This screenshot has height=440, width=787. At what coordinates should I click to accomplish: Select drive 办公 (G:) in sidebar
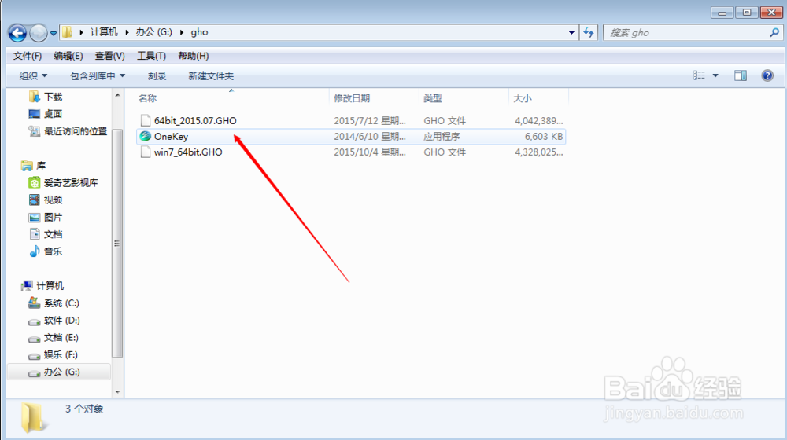(59, 372)
